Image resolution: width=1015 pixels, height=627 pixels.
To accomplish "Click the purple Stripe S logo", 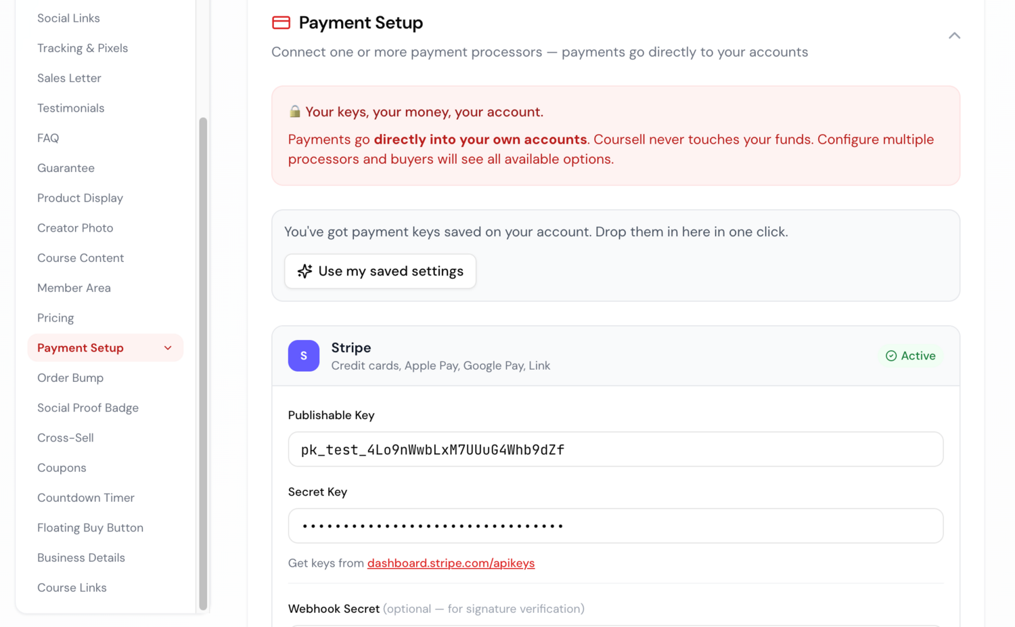I will coord(304,355).
